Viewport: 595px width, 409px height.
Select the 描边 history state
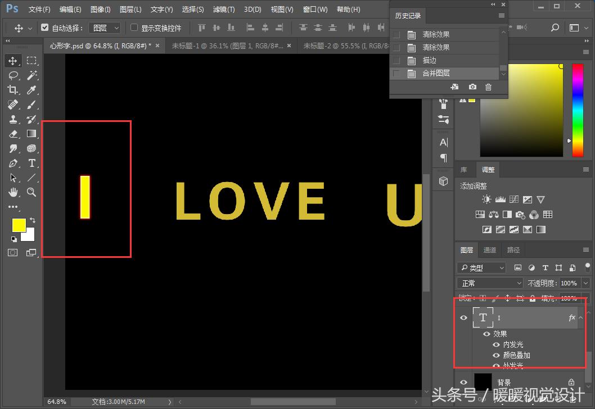click(x=430, y=60)
